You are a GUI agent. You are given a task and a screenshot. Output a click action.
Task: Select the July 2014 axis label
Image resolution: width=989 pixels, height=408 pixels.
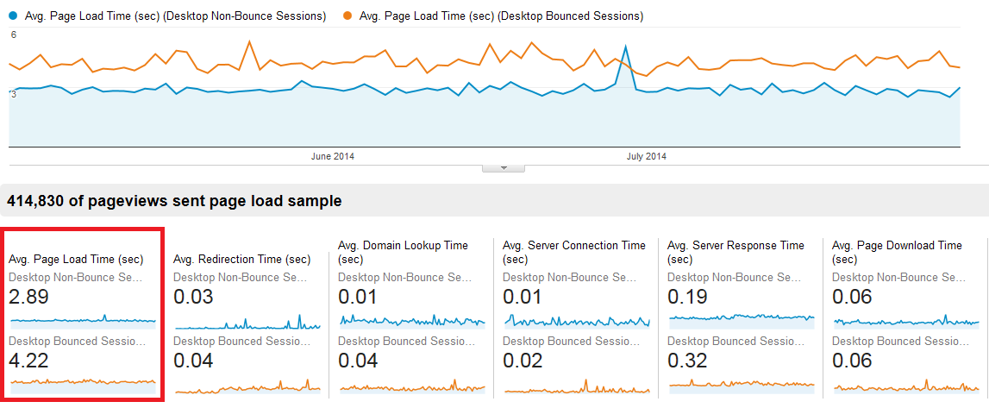(646, 156)
